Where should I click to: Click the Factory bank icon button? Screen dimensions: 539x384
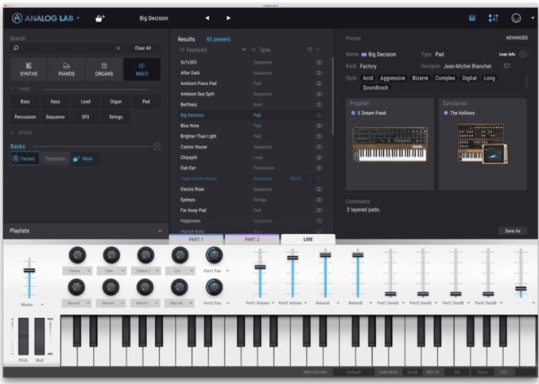click(25, 158)
